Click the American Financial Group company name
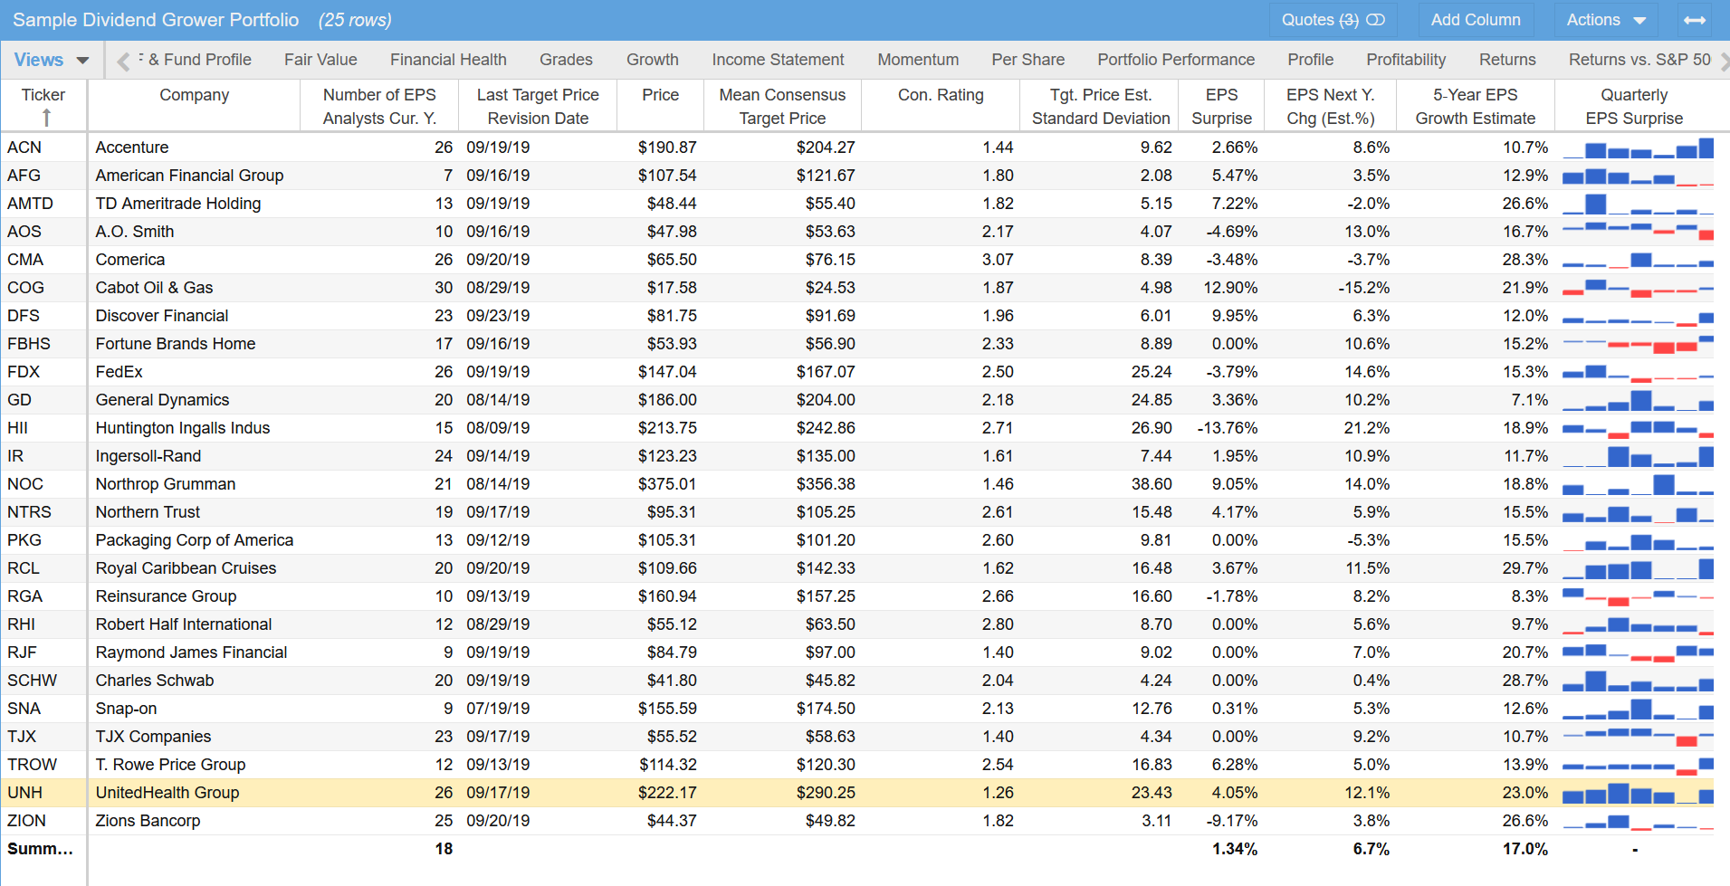Screen dimensions: 1730x886 tap(189, 176)
